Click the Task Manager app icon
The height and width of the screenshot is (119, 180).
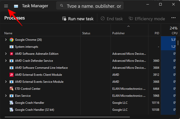click(x=16, y=6)
